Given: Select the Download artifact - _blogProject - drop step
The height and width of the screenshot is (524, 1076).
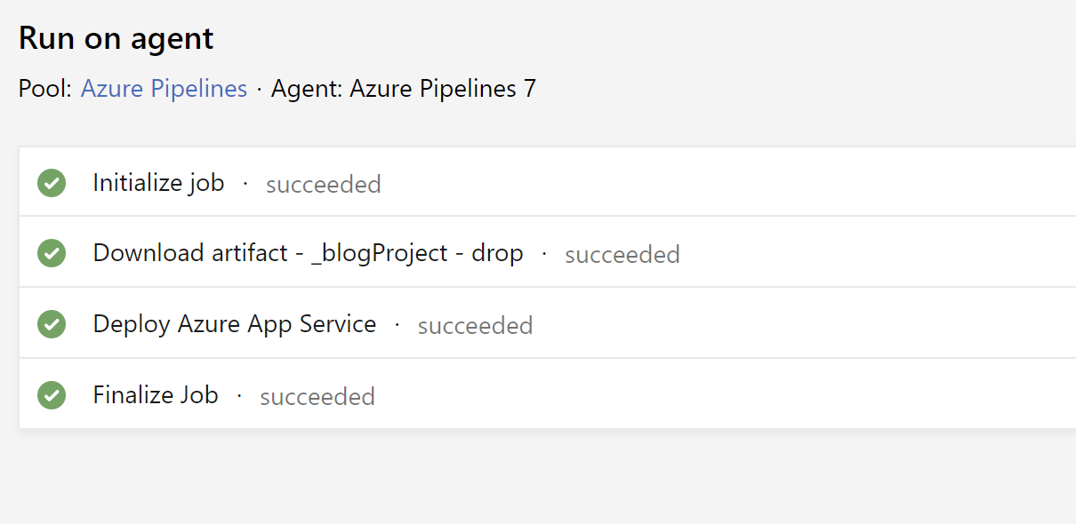Looking at the screenshot, I should pyautogui.click(x=308, y=253).
